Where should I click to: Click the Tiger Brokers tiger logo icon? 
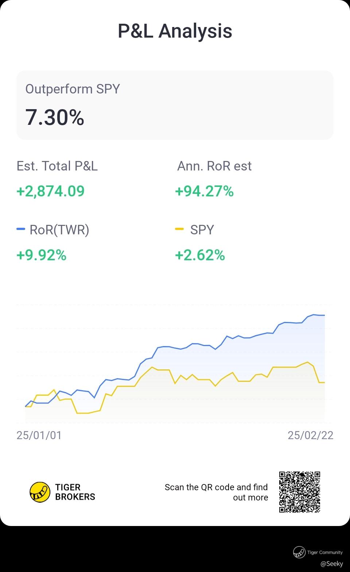[39, 492]
